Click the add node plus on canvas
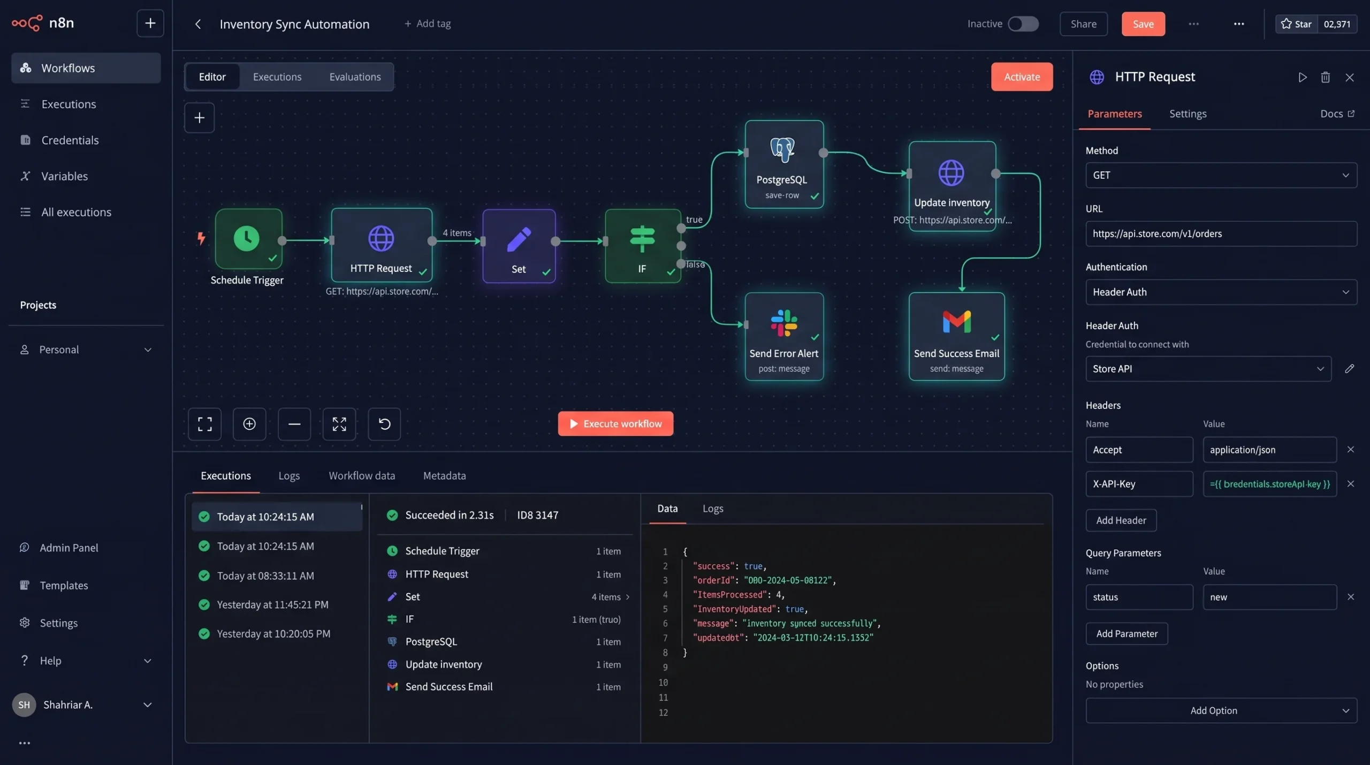The height and width of the screenshot is (765, 1370). tap(199, 118)
